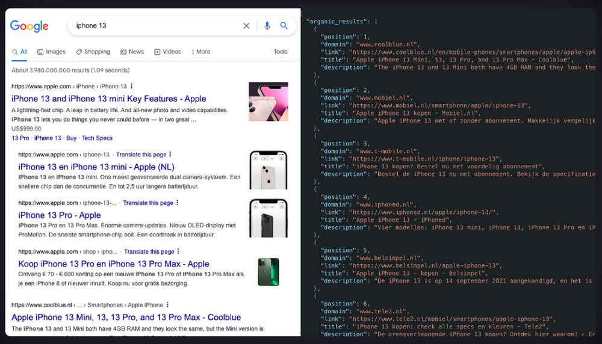The height and width of the screenshot is (344, 602).
Task: Click the "www.t-mobile.nl" domain value in JSON
Action: click(x=387, y=151)
